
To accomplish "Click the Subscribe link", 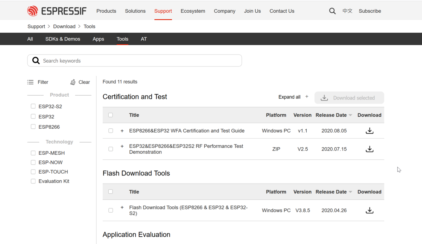I will click(370, 11).
